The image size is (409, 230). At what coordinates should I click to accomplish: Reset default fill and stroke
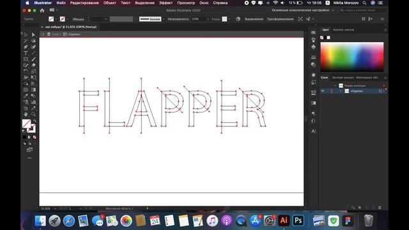[24, 131]
